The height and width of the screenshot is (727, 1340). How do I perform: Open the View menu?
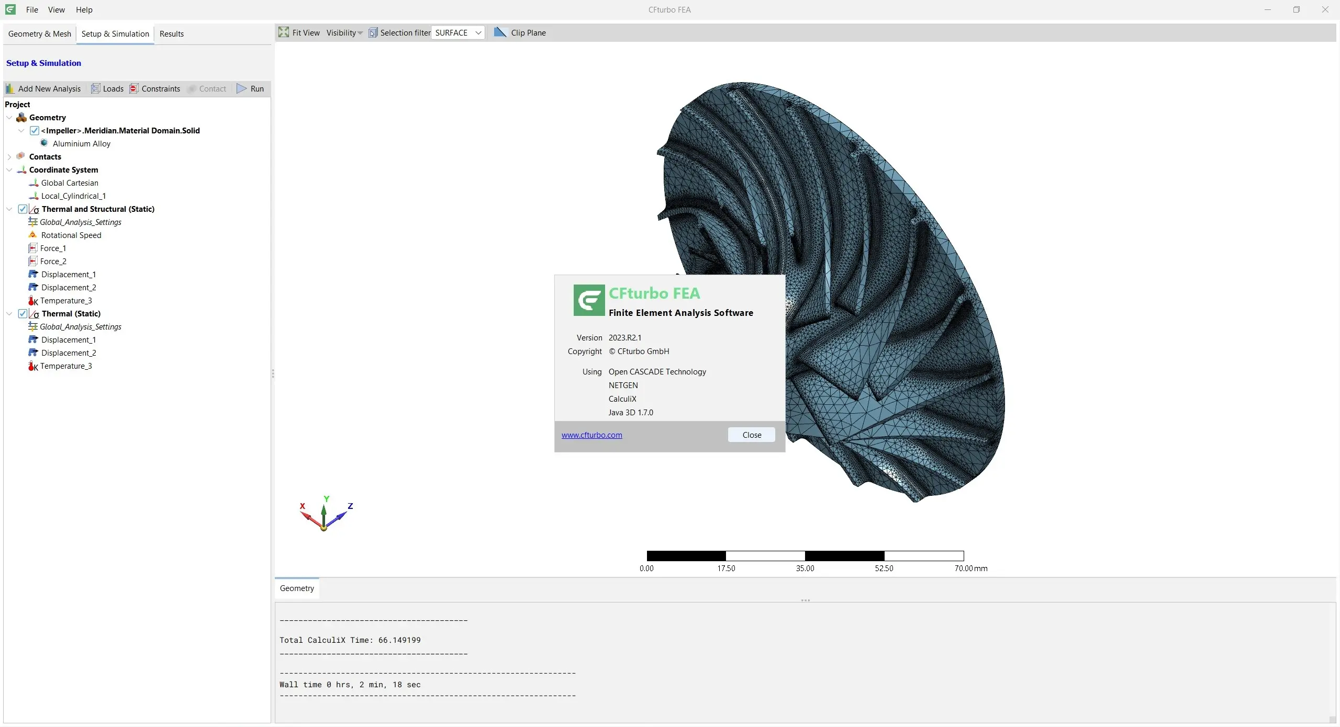[56, 9]
